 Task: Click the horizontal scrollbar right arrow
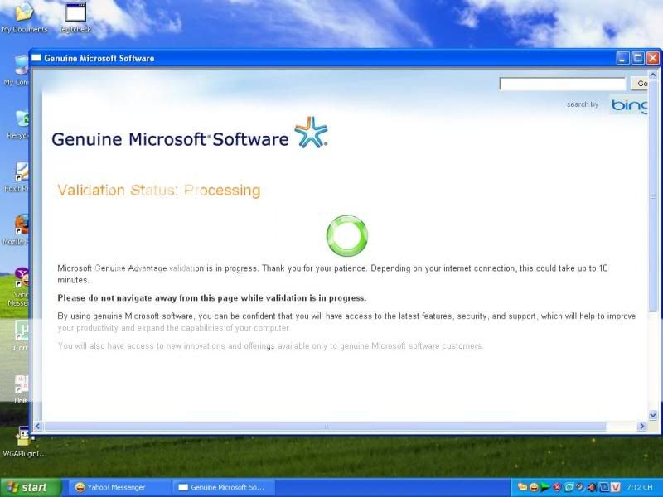pyautogui.click(x=642, y=427)
